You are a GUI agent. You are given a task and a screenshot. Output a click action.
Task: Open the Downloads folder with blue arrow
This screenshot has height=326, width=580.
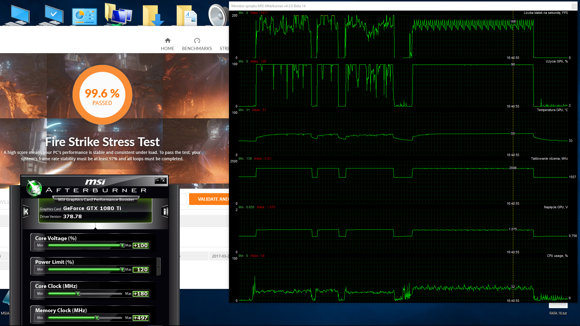point(153,16)
